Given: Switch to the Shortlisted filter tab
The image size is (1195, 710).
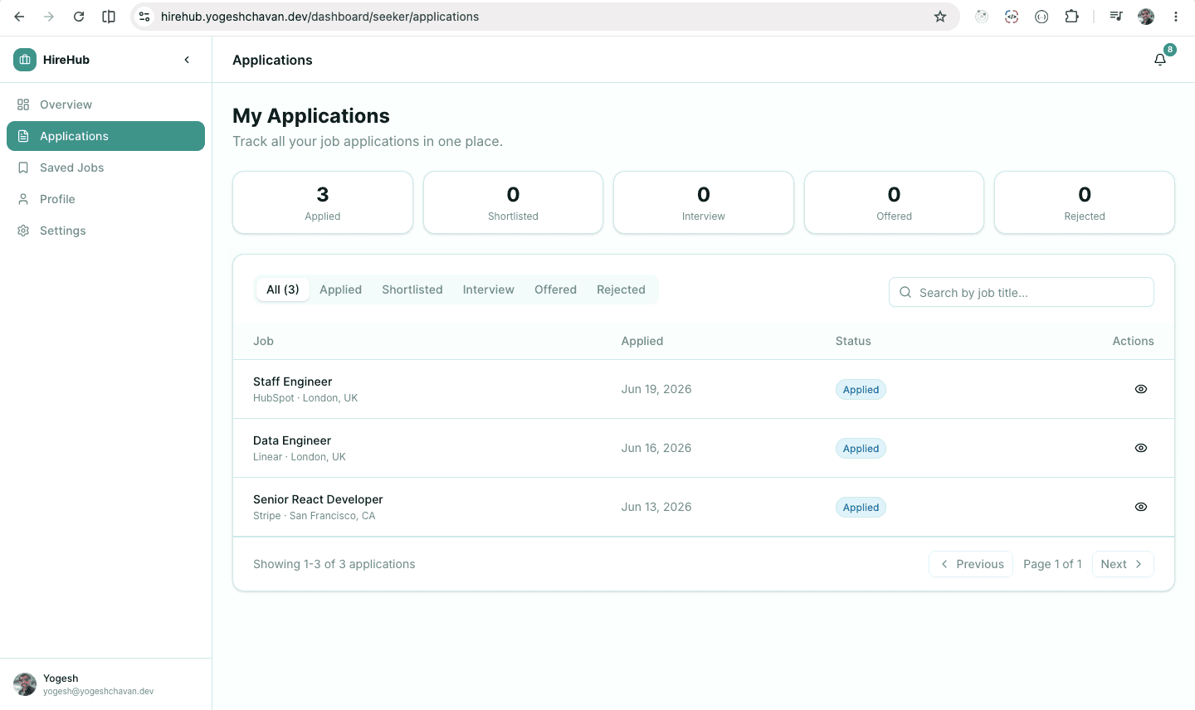Looking at the screenshot, I should click(x=412, y=289).
